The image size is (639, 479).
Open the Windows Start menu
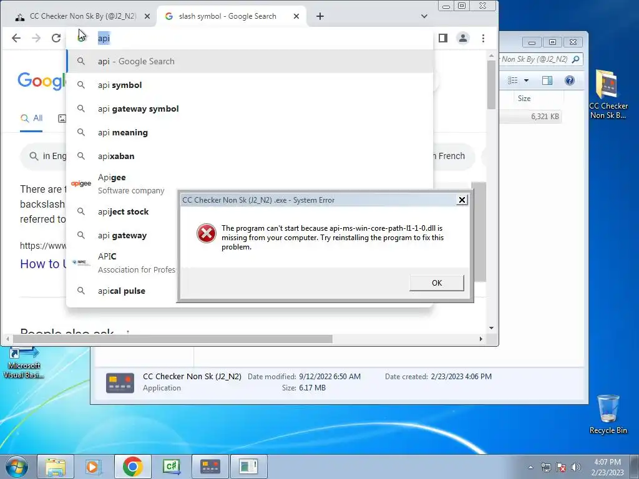(x=17, y=467)
